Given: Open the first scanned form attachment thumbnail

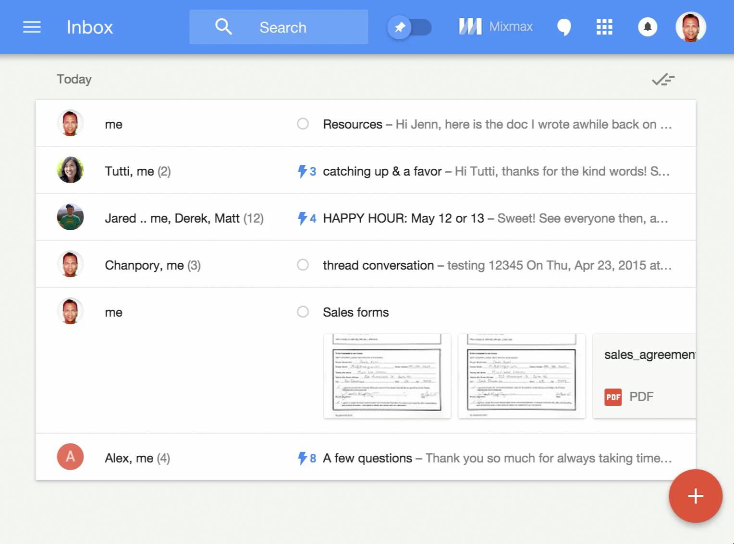Looking at the screenshot, I should (387, 376).
